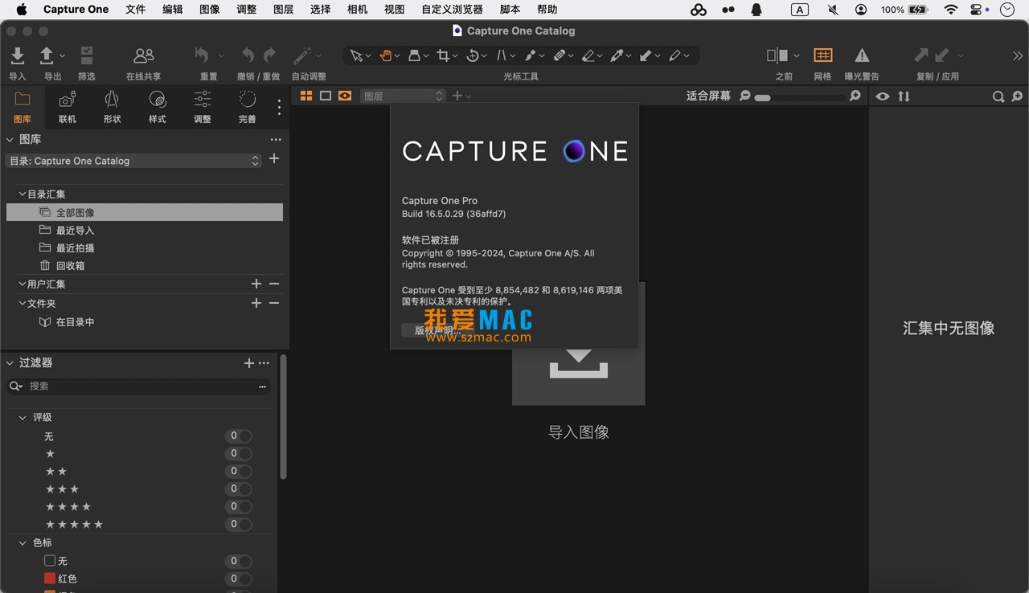Select the Crop tool in the toolbar

(444, 55)
